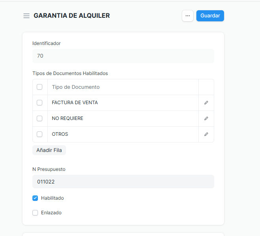This screenshot has height=236, width=260.
Task: Open the three-dots more options menu
Action: 188,16
